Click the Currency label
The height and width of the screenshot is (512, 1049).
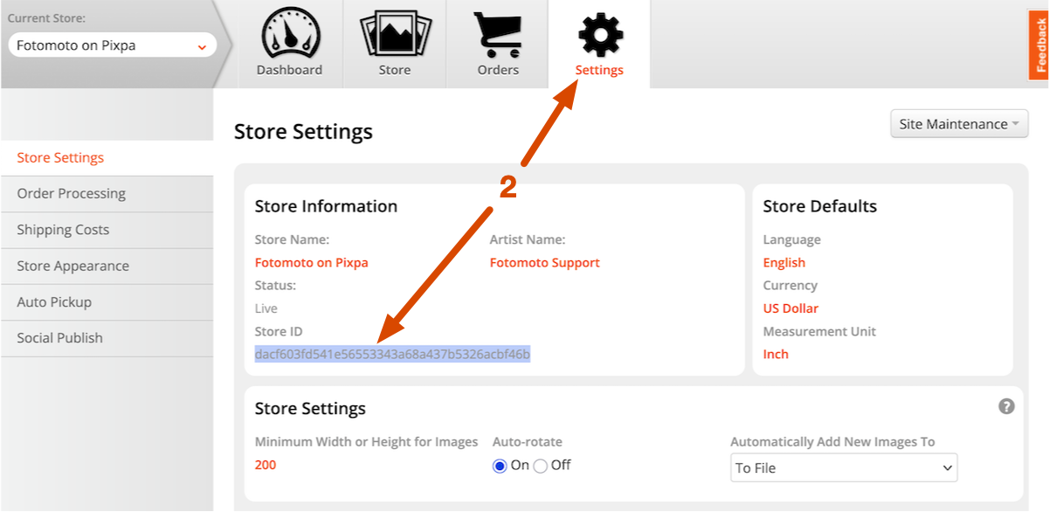(x=790, y=285)
